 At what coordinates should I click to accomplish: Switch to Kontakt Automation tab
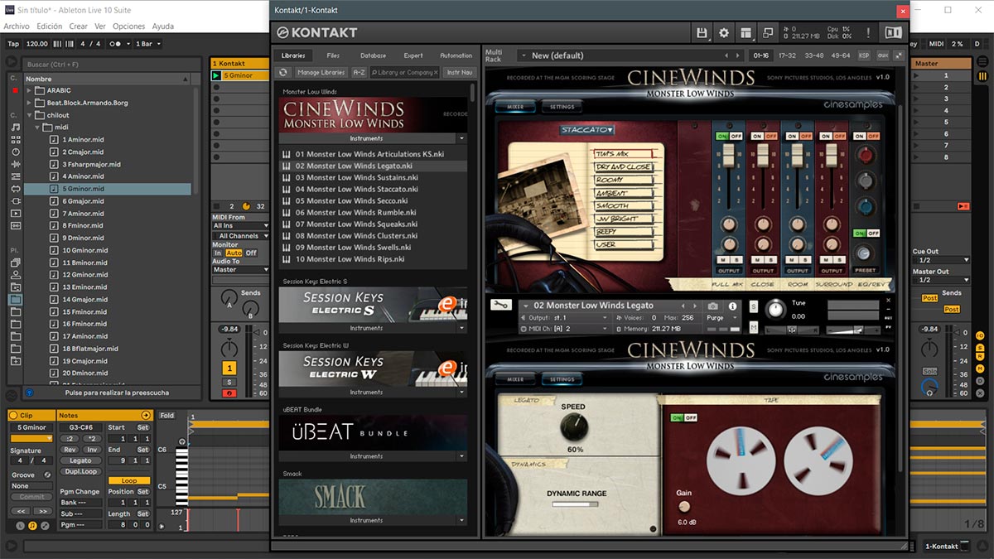pos(456,55)
